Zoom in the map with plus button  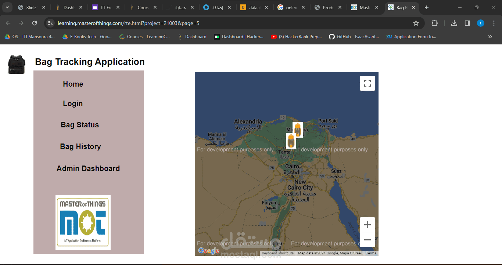click(x=367, y=225)
